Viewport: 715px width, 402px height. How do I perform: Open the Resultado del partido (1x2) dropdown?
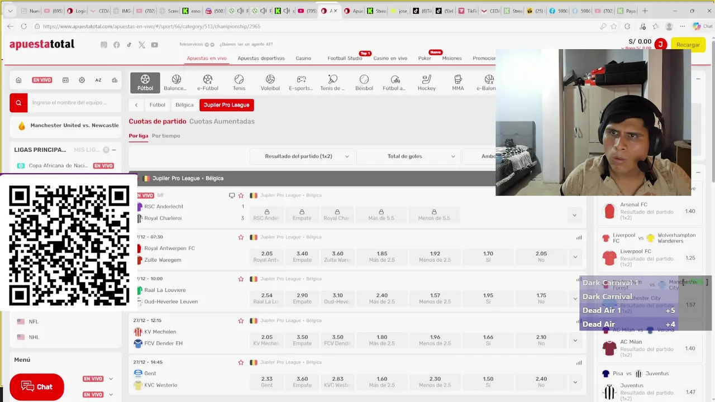point(302,156)
